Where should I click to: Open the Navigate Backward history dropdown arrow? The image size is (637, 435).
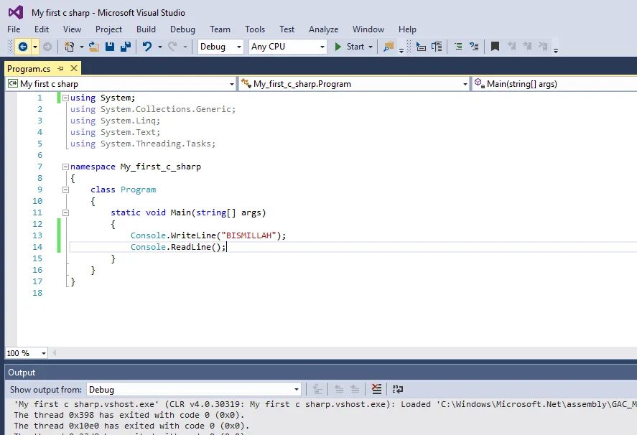point(35,47)
